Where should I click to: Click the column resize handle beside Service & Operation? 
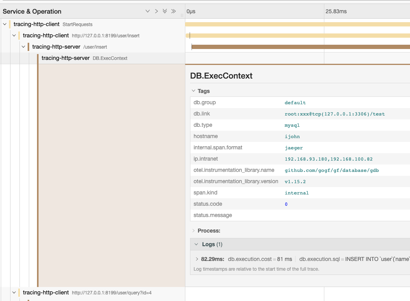182,15
